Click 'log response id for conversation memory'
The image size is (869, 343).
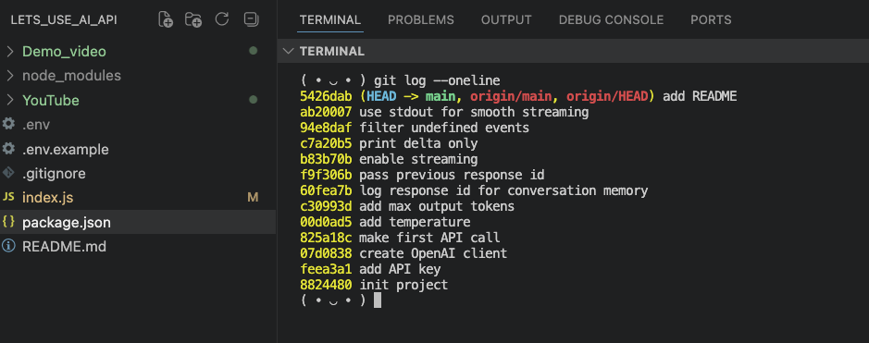tap(503, 190)
